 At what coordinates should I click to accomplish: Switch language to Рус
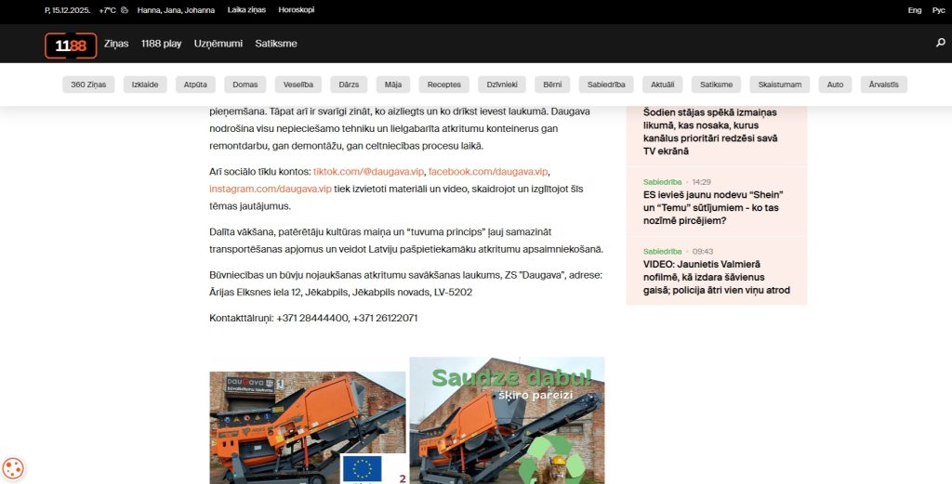pos(939,9)
